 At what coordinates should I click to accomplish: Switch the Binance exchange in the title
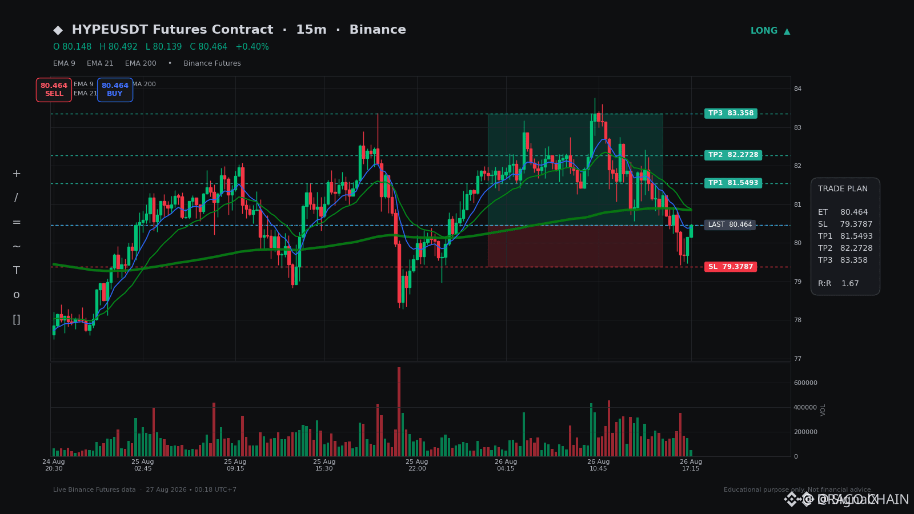[x=378, y=30]
